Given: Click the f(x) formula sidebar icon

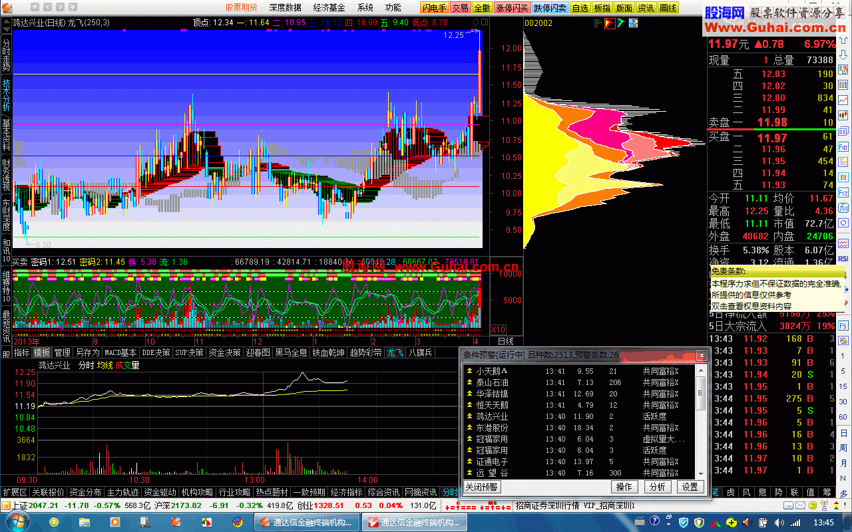Looking at the screenshot, I should (843, 208).
